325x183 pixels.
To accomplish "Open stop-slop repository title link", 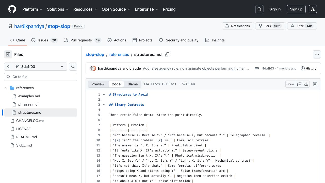I will [x=59, y=26].
